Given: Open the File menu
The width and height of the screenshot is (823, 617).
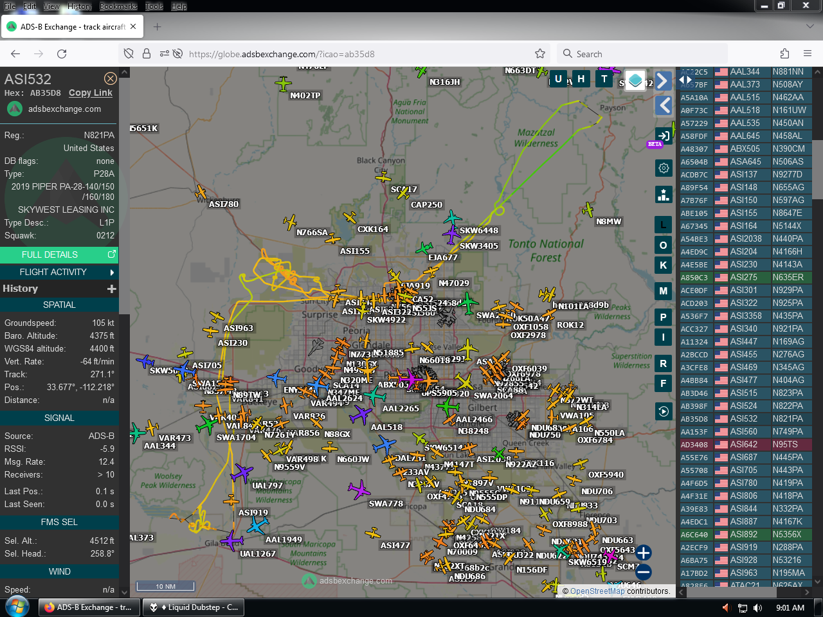Looking at the screenshot, I should 10,6.
